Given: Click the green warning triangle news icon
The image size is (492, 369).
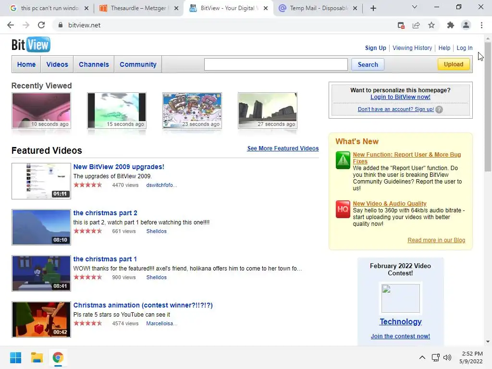Looking at the screenshot, I should pyautogui.click(x=343, y=160).
